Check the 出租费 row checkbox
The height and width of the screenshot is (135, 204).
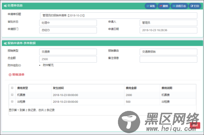(12, 101)
